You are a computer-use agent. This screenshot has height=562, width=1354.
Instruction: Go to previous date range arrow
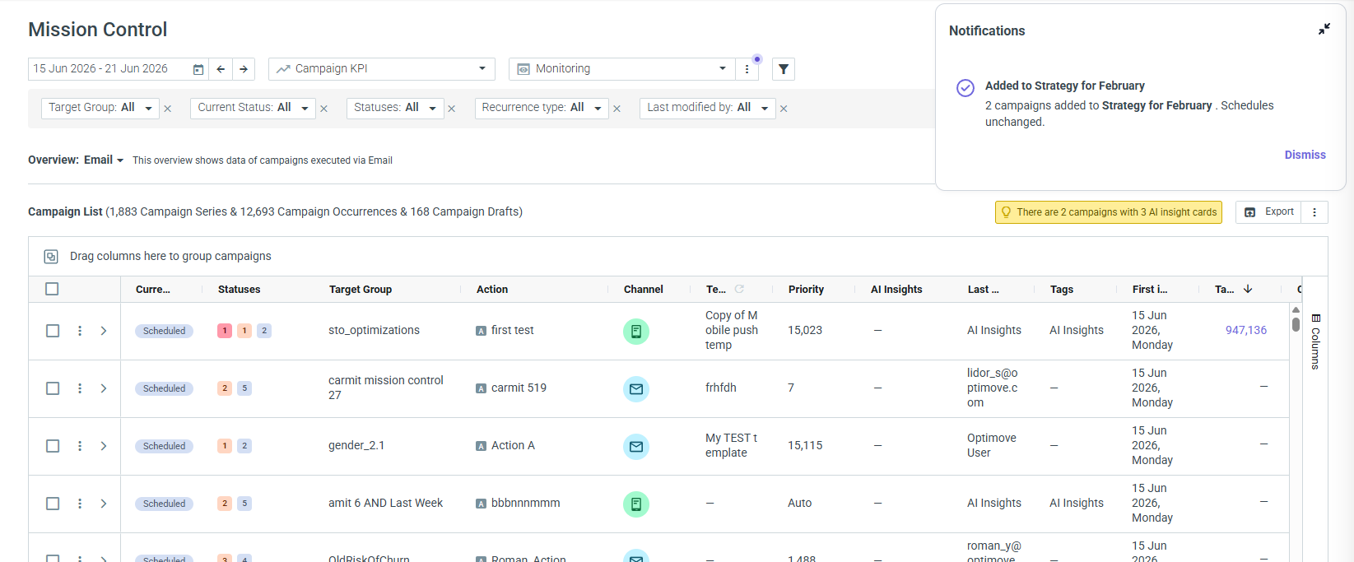221,69
